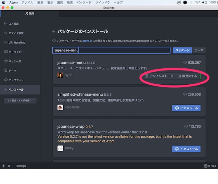Uninstall japanese-menu with アンインストール button
Image resolution: width=218 pixels, height=184 pixels.
tap(160, 76)
